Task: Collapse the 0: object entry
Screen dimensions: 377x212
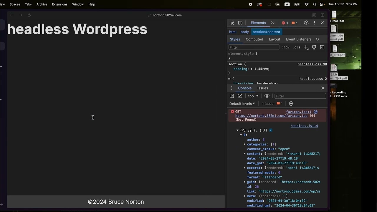Action: [x=241, y=135]
